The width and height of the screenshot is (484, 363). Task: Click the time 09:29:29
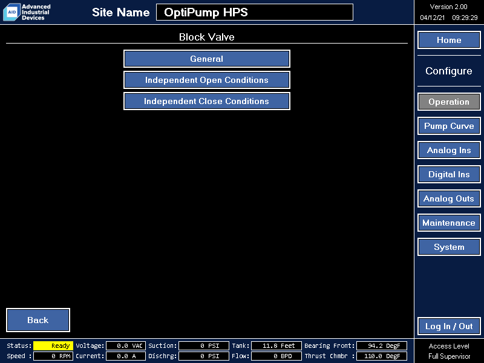(x=465, y=18)
